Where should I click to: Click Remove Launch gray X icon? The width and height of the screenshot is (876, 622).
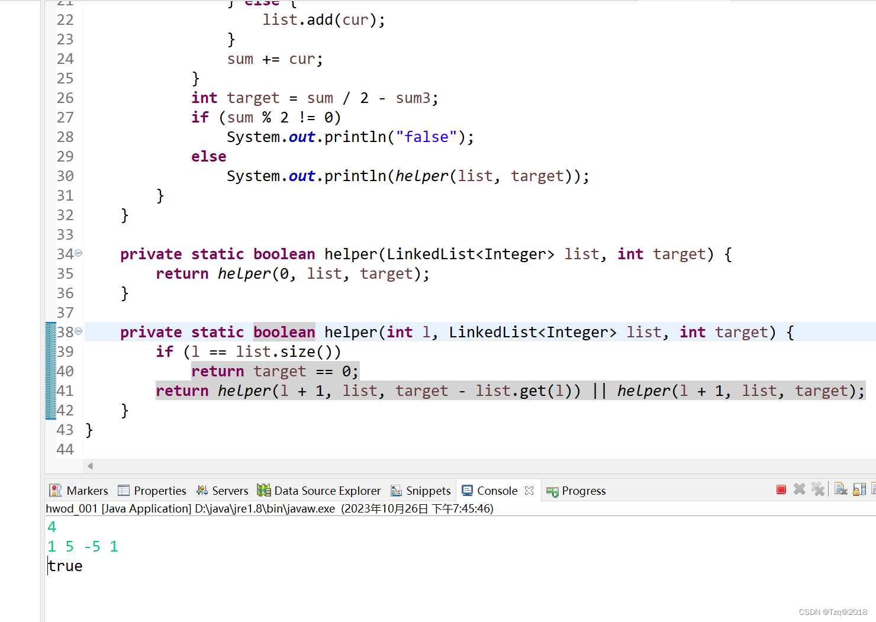pos(799,489)
